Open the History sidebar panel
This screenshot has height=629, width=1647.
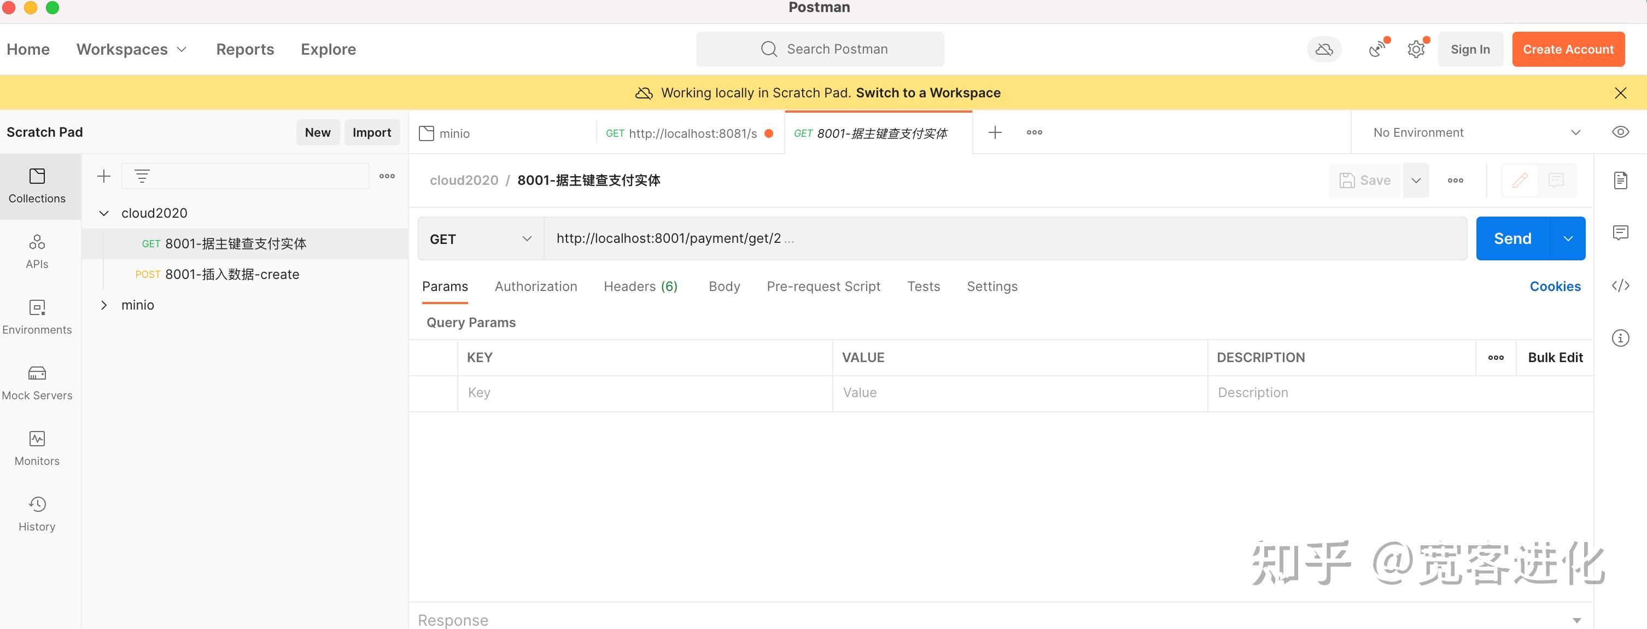(37, 514)
